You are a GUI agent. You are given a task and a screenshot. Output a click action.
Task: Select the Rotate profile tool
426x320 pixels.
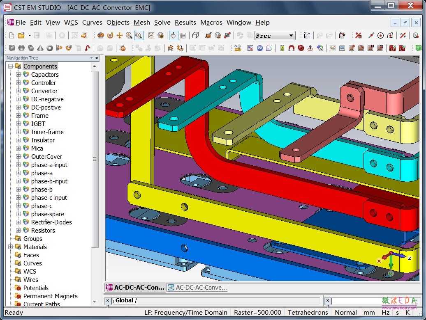click(x=68, y=48)
